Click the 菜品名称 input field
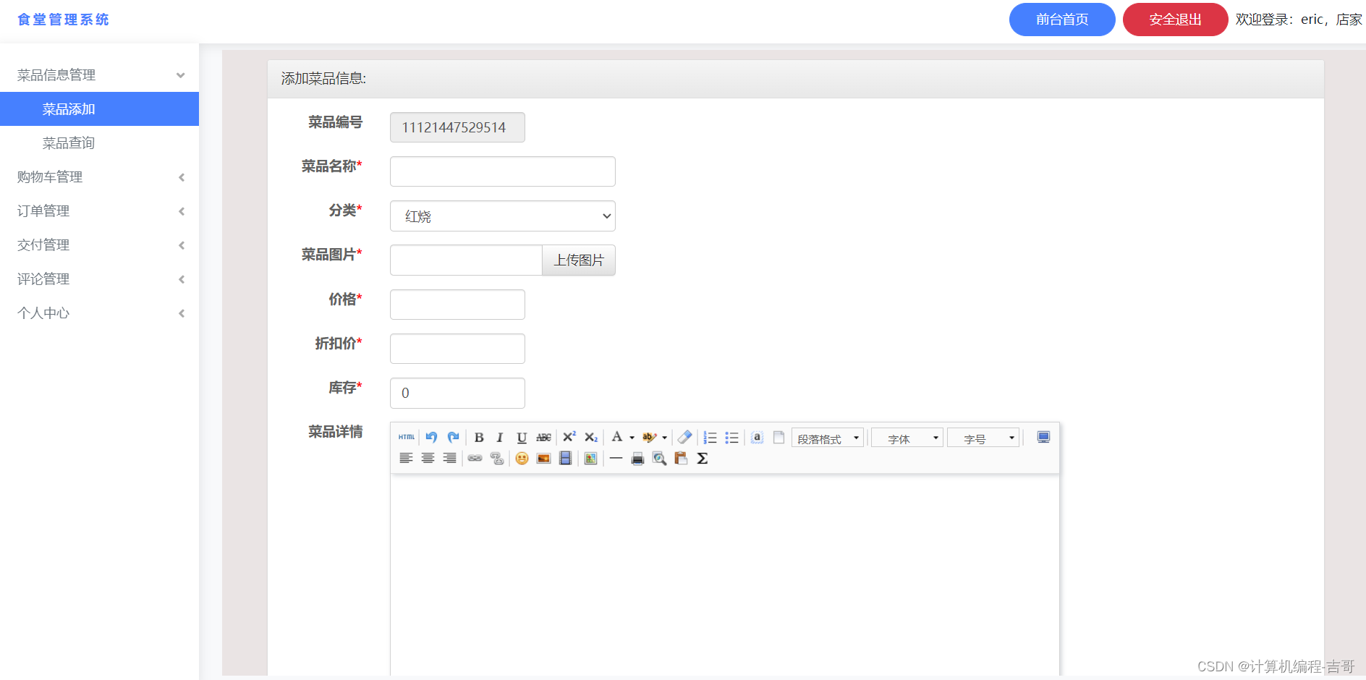Screen dimensions: 1366x680 point(502,171)
